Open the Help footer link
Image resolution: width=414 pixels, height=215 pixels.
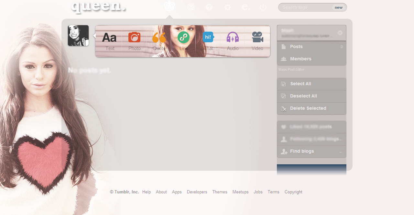click(147, 192)
